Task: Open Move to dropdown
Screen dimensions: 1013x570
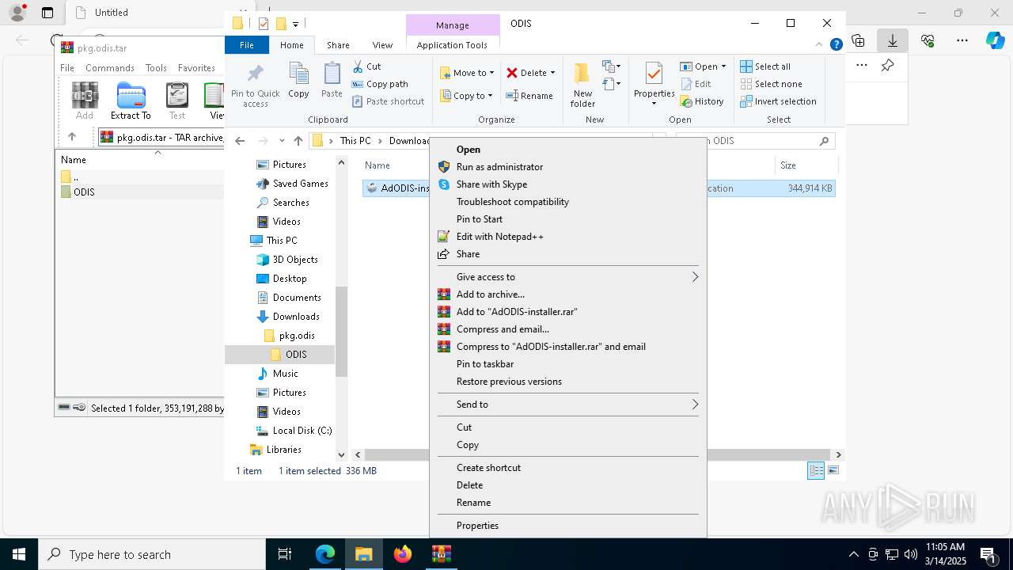Action: (x=467, y=73)
